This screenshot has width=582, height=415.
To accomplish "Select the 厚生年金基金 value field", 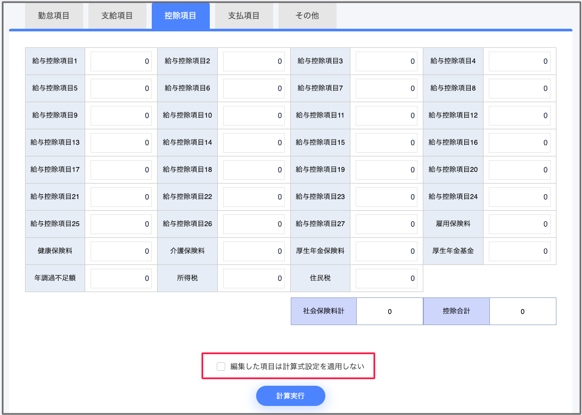I will click(x=519, y=251).
